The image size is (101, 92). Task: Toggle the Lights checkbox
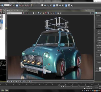click(97, 30)
